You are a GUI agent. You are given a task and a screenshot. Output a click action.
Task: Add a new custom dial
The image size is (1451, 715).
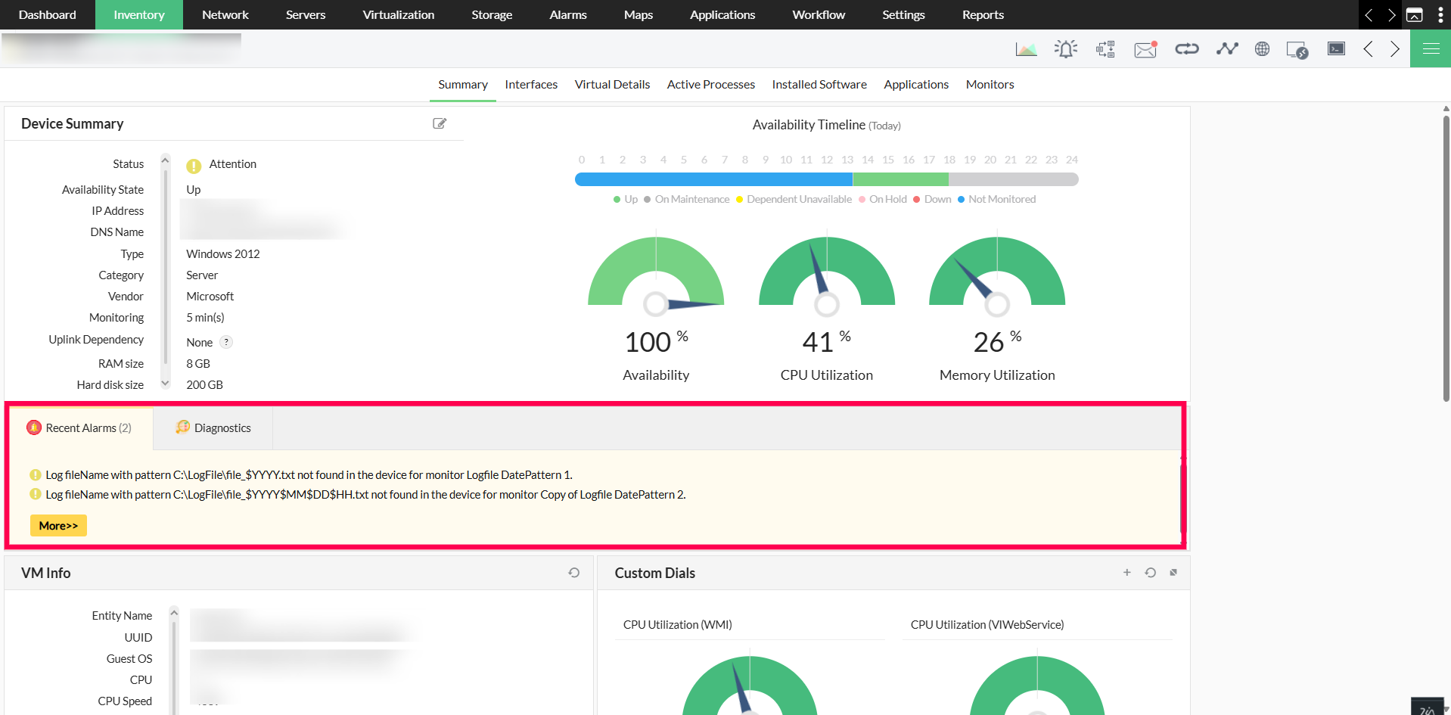[x=1127, y=573]
